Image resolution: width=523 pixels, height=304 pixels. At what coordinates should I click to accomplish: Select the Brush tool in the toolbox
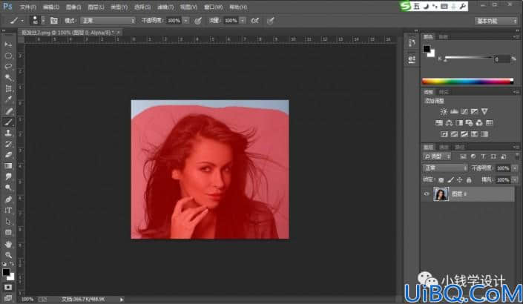[8, 122]
